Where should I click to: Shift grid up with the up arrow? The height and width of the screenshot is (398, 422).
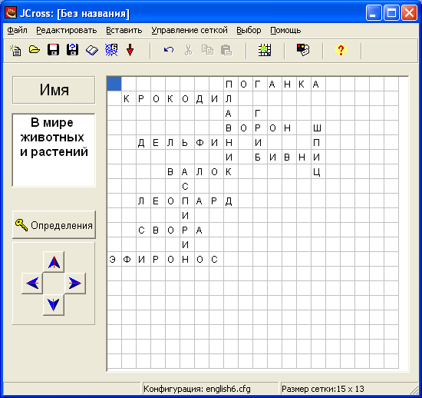click(54, 262)
